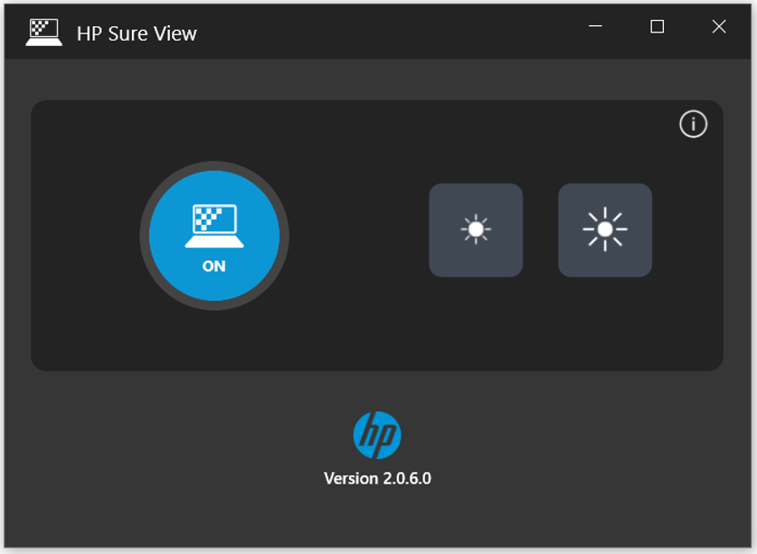Click the HP logo above the version number
The height and width of the screenshot is (554, 757).
(x=378, y=435)
